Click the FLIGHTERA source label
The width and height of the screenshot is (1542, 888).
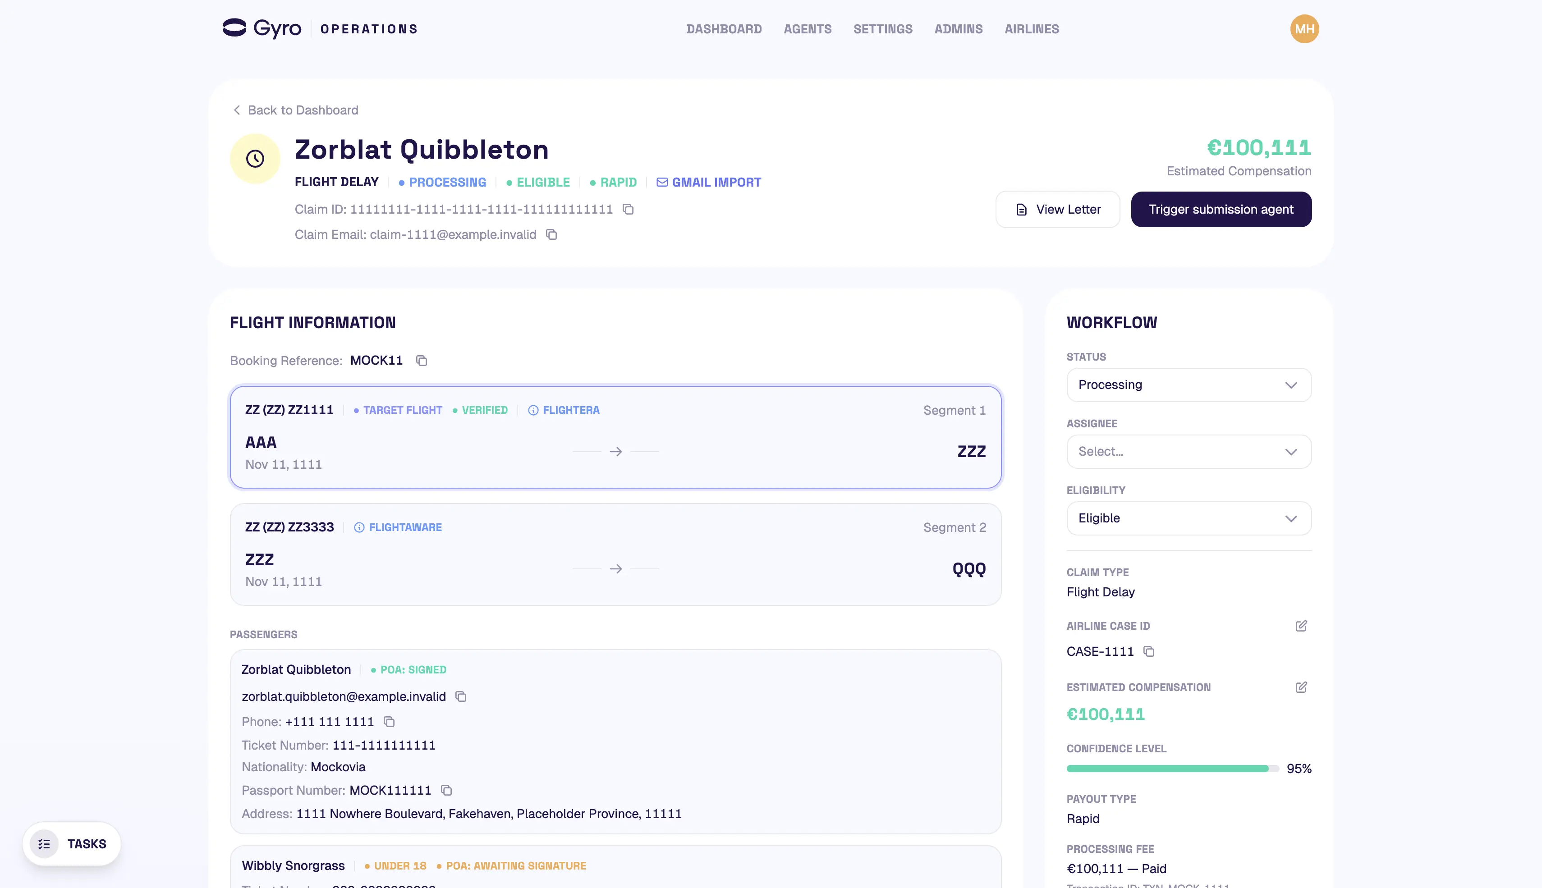[571, 411]
